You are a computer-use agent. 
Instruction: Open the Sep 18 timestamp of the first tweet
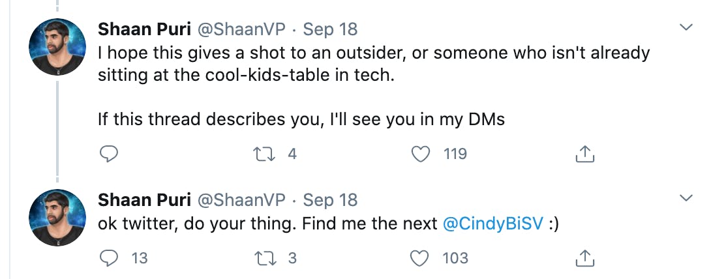click(330, 29)
